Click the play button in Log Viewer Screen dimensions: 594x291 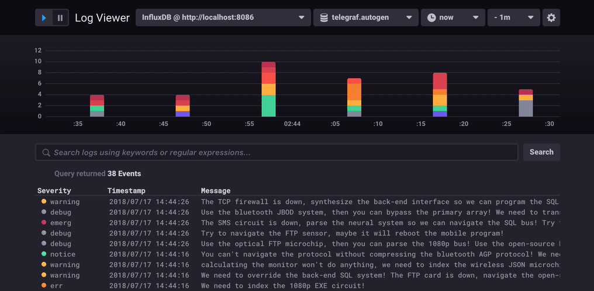pos(44,18)
